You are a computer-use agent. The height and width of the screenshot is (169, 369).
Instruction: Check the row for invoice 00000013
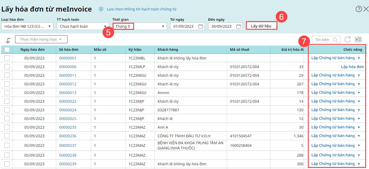point(7,93)
